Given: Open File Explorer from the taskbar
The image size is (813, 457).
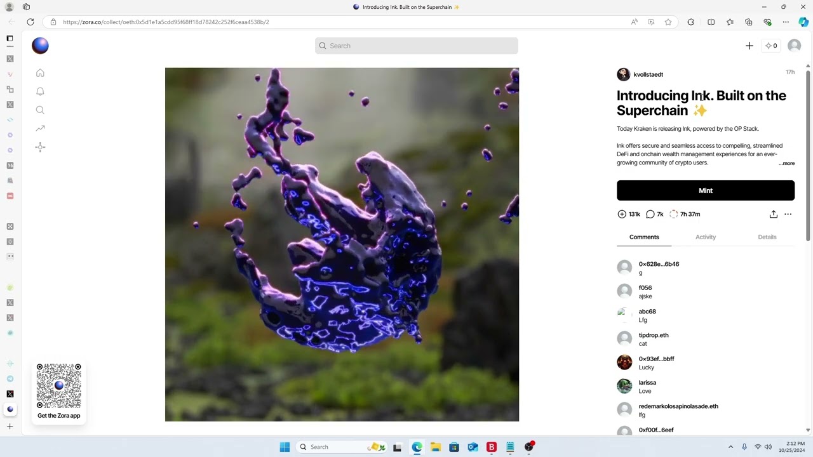Looking at the screenshot, I should (x=435, y=447).
